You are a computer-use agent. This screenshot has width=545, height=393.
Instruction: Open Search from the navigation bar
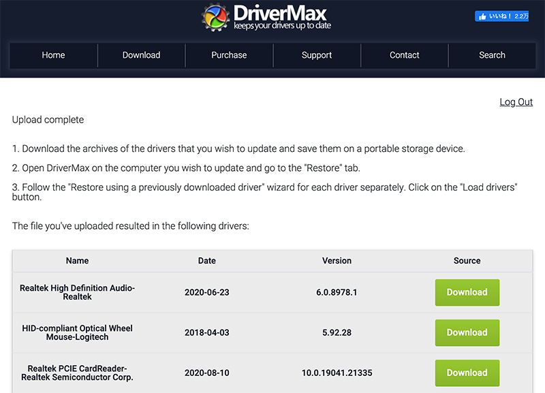tap(492, 55)
